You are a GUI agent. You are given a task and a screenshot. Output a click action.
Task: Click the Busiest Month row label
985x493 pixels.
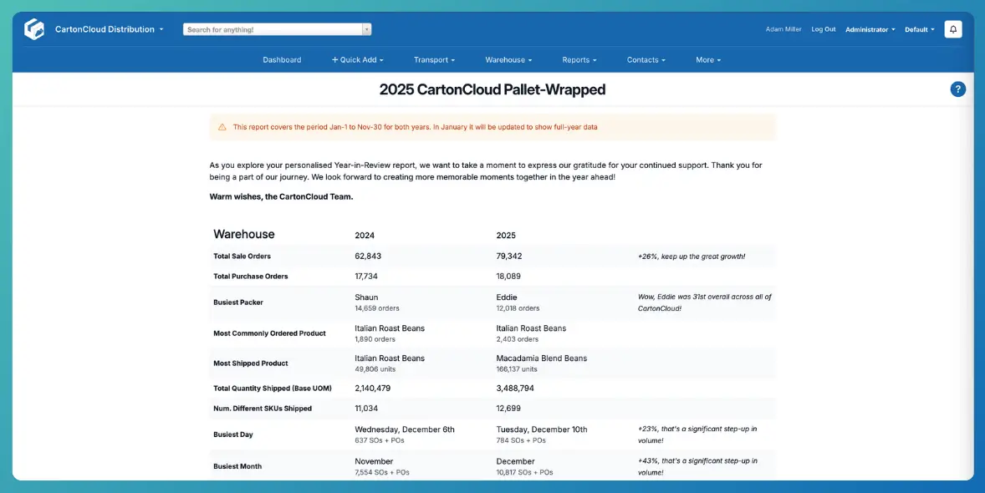click(237, 466)
